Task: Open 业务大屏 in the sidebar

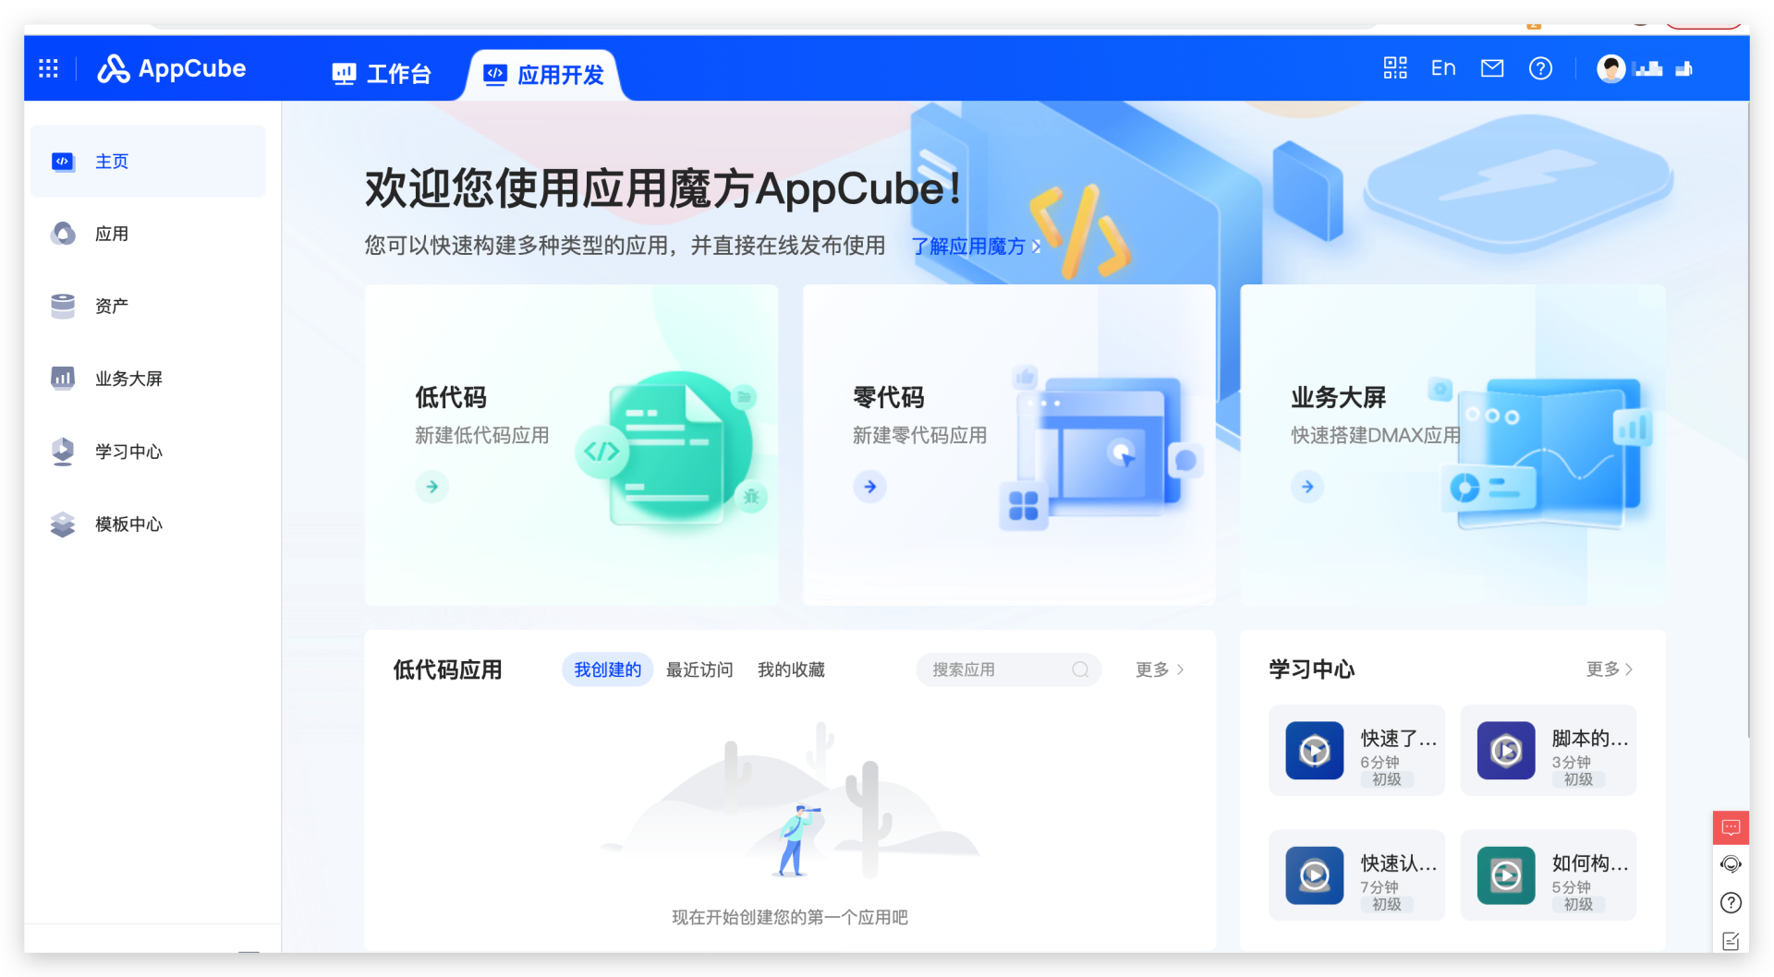Action: pos(148,379)
